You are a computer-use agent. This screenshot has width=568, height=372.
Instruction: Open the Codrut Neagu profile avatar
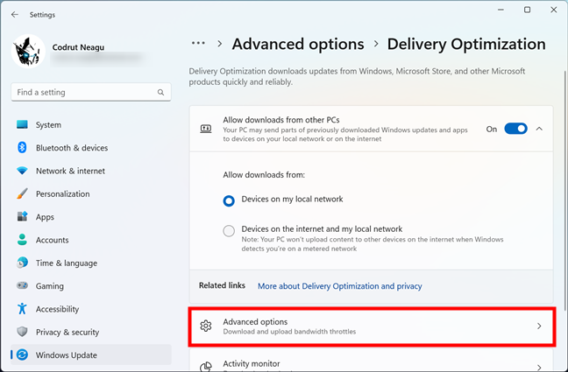(28, 52)
